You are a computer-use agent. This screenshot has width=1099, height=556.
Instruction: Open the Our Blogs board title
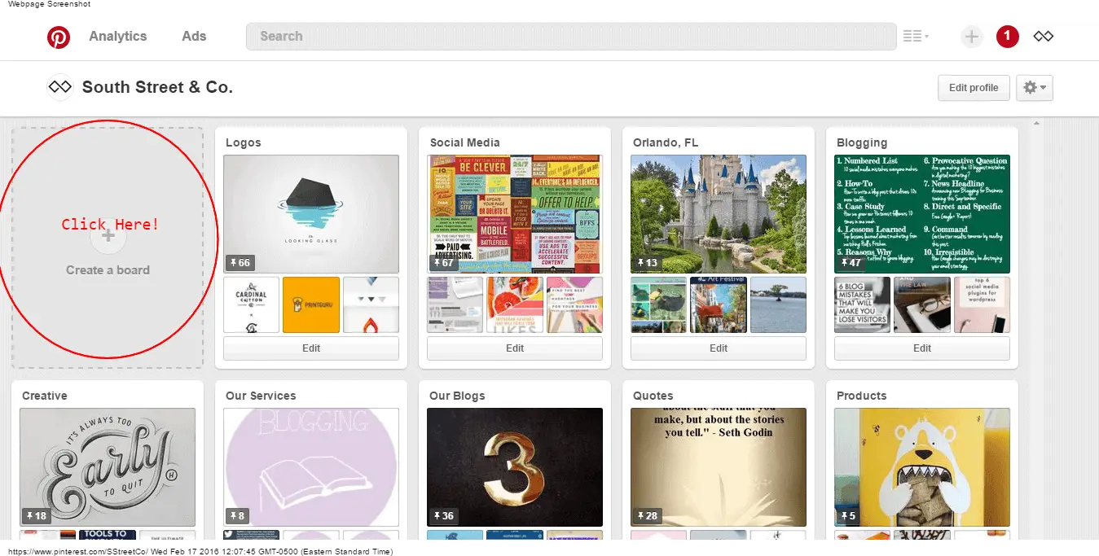tap(457, 396)
